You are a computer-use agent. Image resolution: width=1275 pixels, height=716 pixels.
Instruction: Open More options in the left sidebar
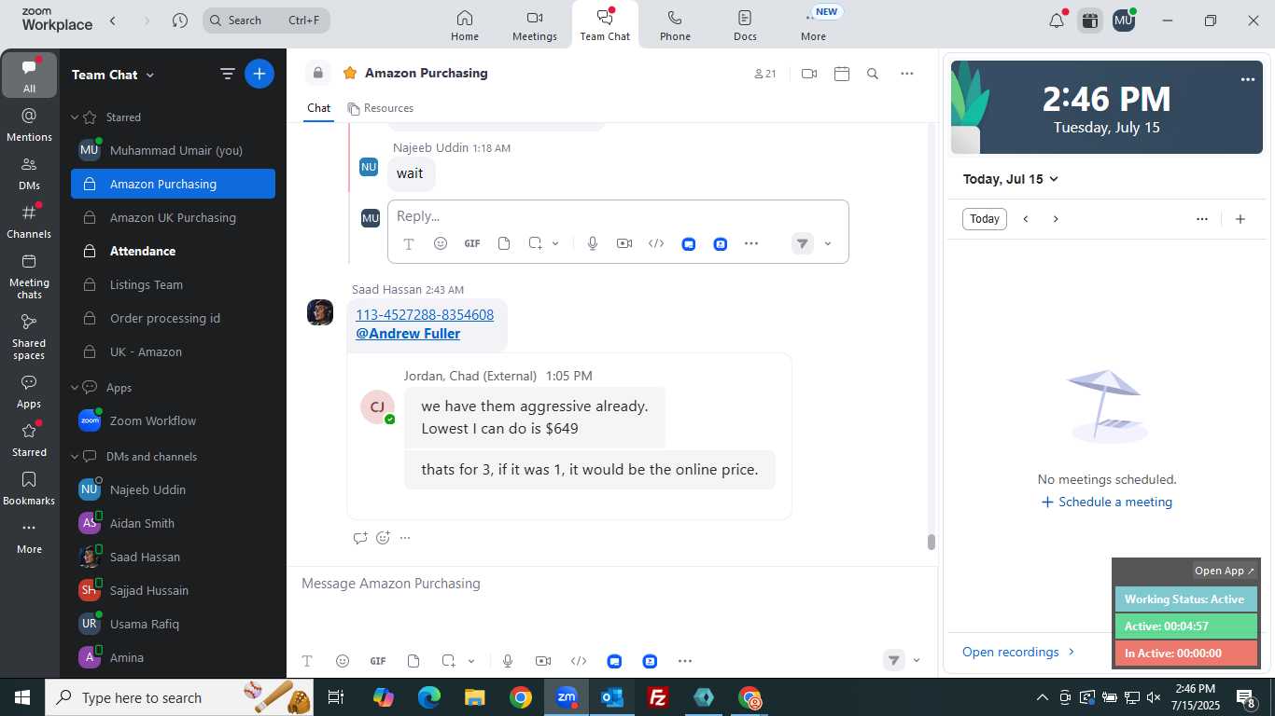29,537
